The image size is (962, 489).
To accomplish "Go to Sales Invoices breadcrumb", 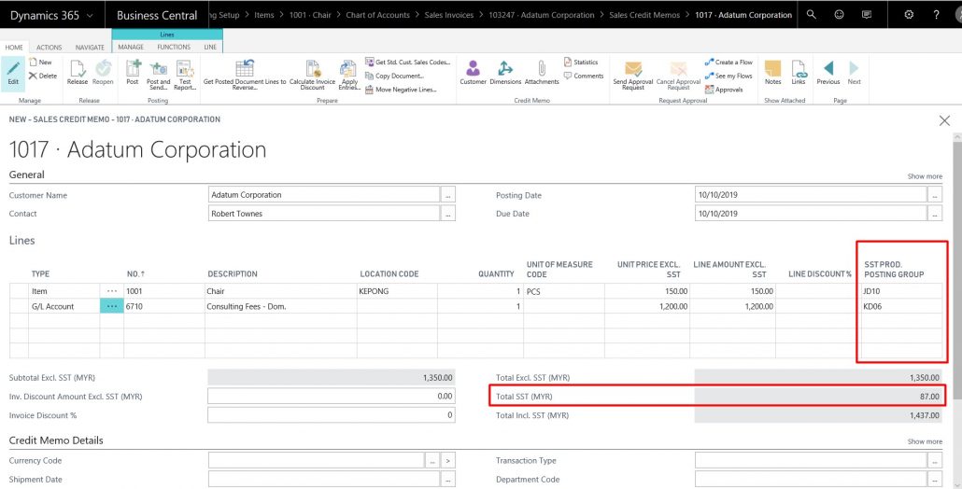I will click(449, 15).
